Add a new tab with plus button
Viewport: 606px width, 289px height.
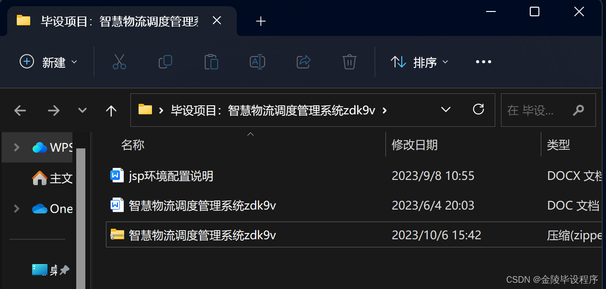(261, 21)
